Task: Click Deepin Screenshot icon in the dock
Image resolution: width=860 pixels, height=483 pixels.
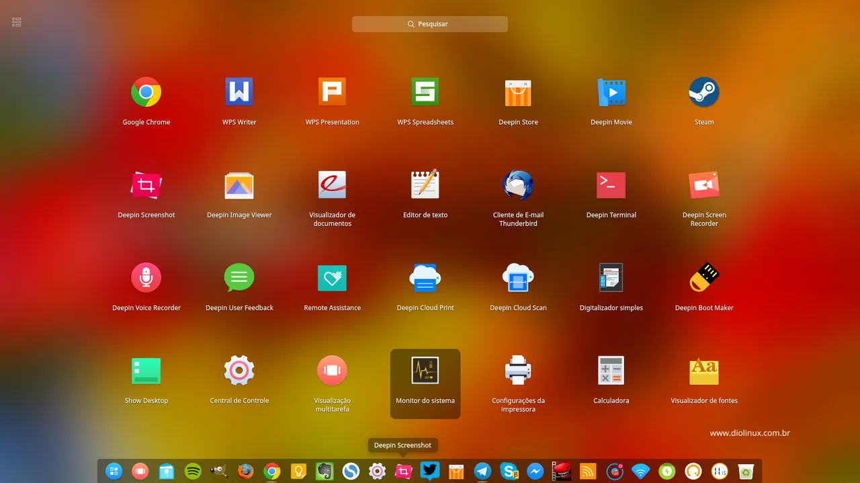Action: 403,472
